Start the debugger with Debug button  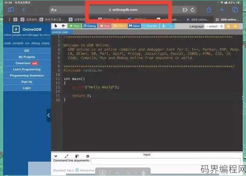(x=90, y=26)
